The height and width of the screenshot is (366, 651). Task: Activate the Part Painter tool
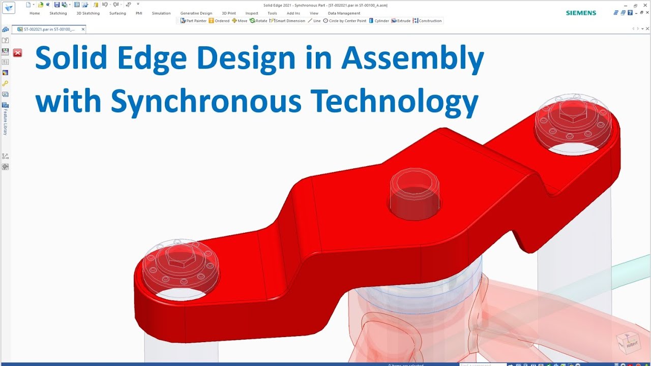tap(193, 21)
